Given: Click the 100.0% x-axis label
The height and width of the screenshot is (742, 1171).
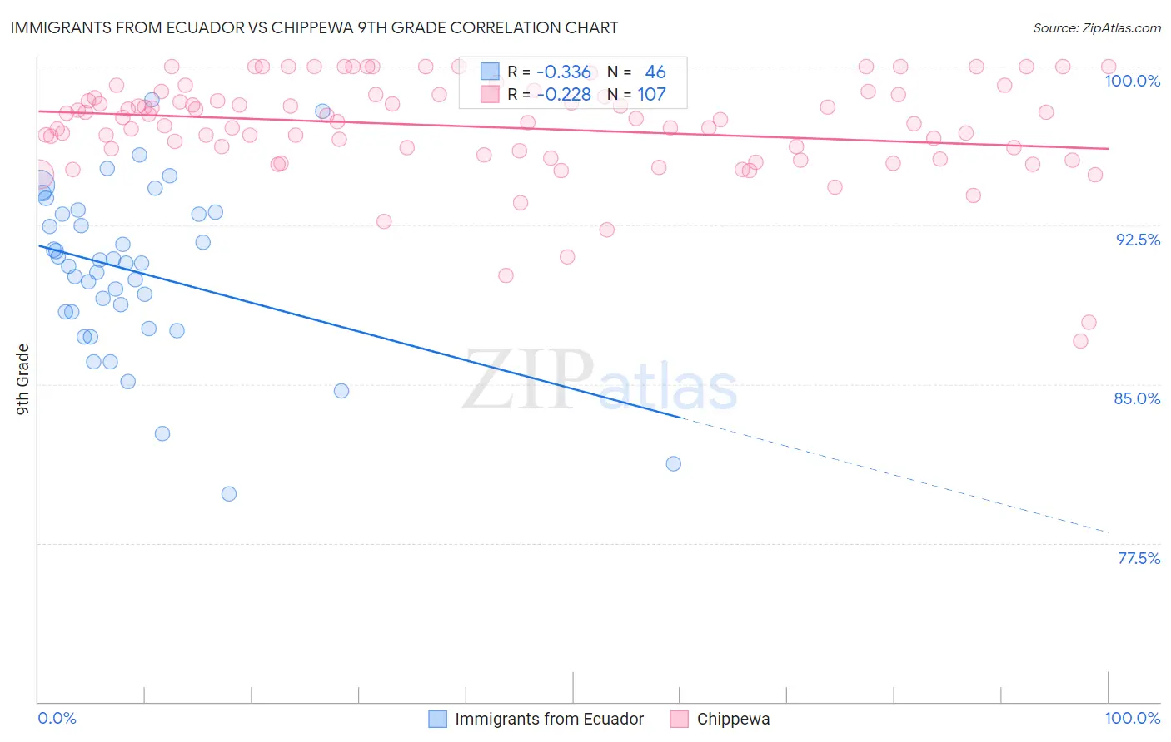Looking at the screenshot, I should click(1132, 718).
